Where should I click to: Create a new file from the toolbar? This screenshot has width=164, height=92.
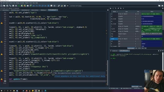coord(2,6)
